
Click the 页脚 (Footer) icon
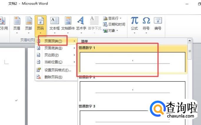point(29,21)
